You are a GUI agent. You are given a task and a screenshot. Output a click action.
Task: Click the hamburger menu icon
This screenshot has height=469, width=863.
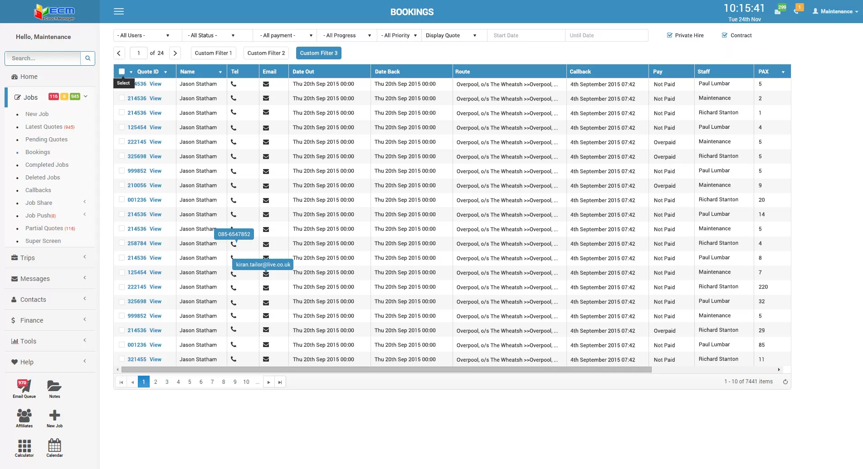[x=119, y=11]
